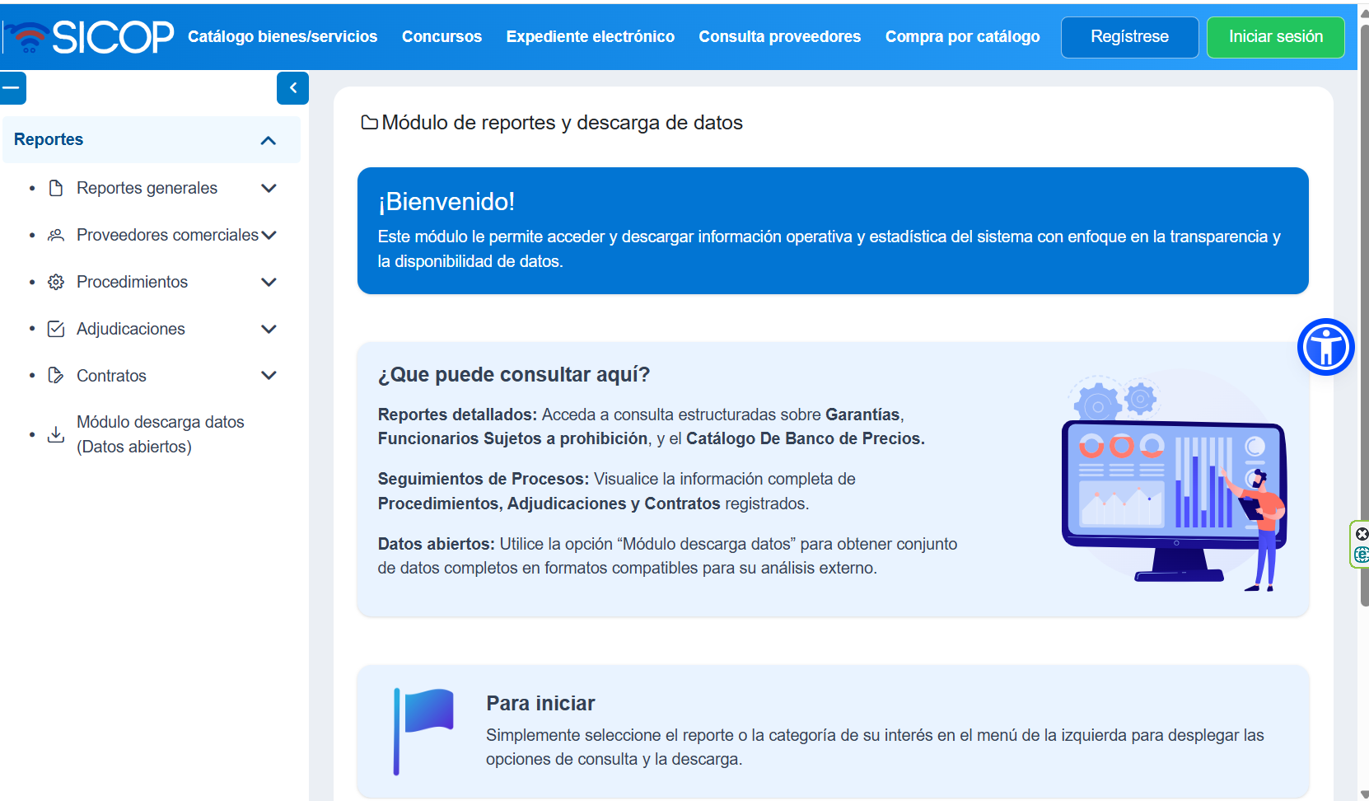Toggle the sidebar minimize control at top left
The image size is (1369, 801).
coord(11,87)
